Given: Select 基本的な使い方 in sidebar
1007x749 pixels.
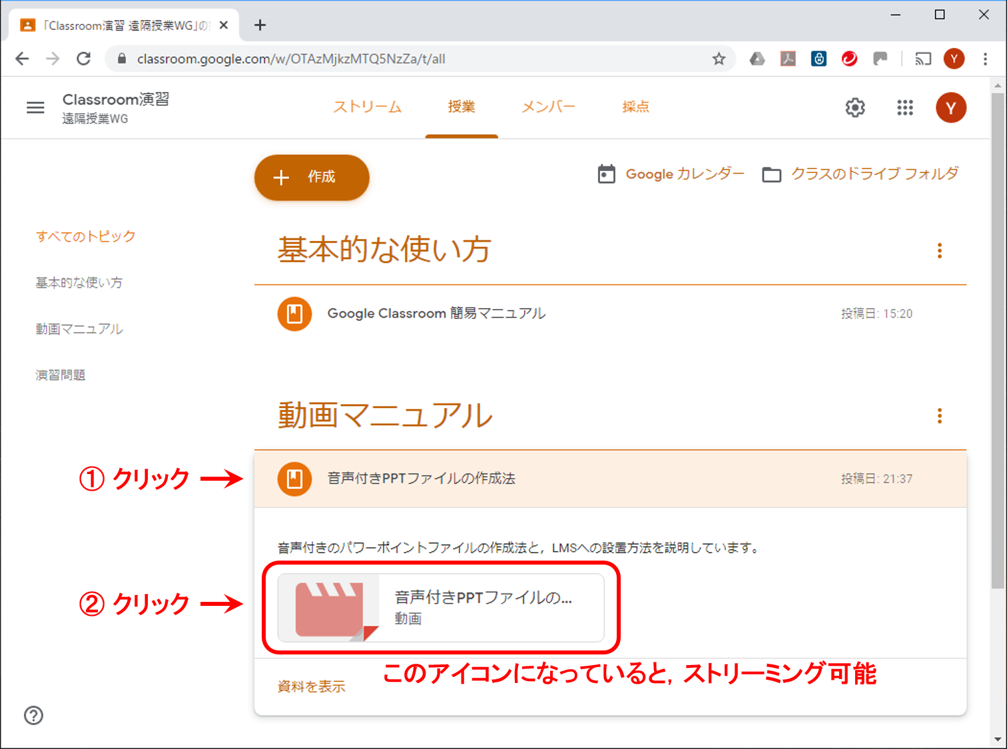Looking at the screenshot, I should tap(79, 283).
